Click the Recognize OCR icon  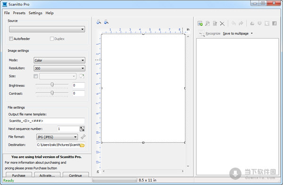click(x=201, y=34)
